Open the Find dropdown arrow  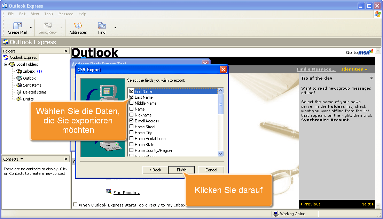pos(115,27)
